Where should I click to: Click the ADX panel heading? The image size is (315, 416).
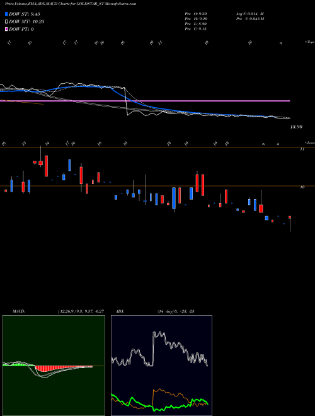coord(120,311)
